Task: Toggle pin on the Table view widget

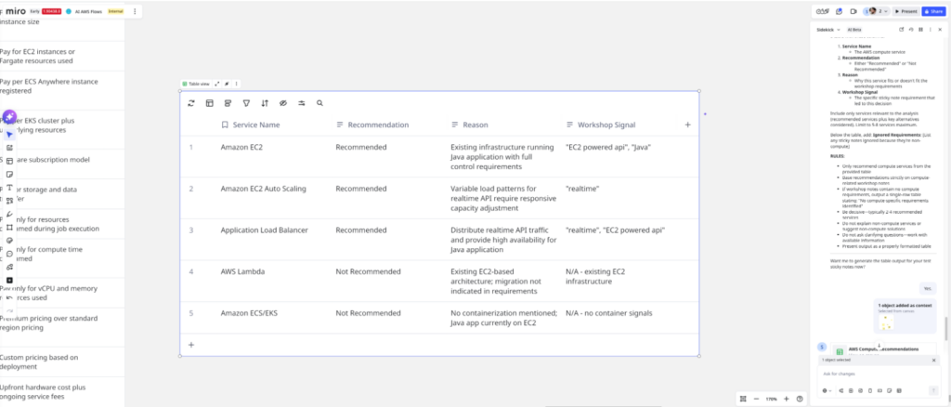Action: 227,84
